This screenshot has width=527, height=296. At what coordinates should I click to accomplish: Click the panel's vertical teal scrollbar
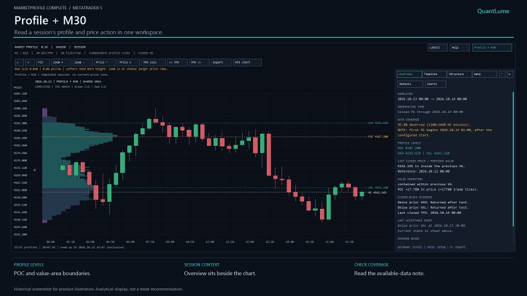pos(513,159)
